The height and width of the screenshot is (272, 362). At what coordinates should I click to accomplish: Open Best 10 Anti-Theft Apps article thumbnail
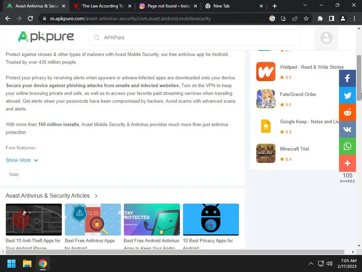coord(34,220)
